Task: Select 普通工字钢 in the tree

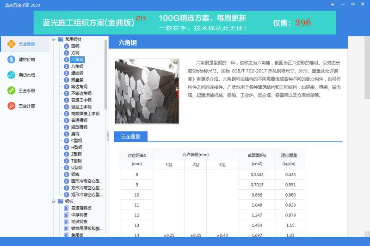Action: (81, 100)
